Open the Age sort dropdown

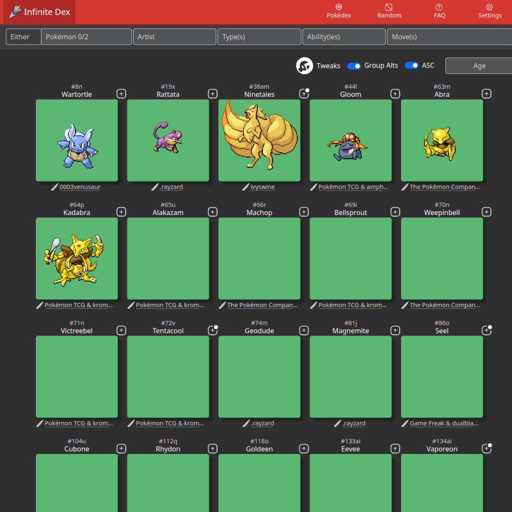point(478,65)
